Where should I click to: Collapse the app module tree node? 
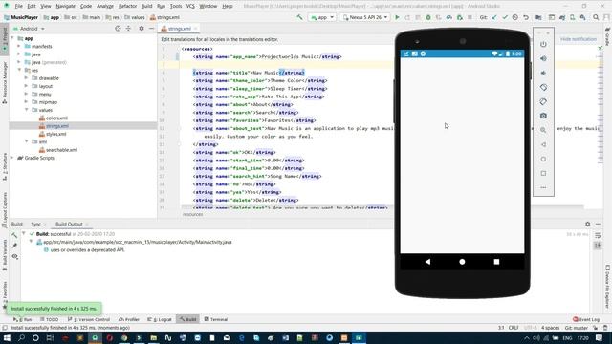(x=12, y=38)
